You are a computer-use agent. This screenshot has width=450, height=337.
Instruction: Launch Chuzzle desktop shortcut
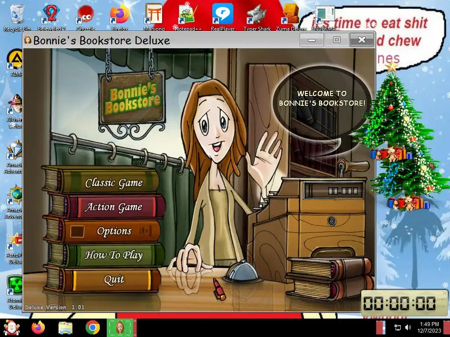pos(85,18)
